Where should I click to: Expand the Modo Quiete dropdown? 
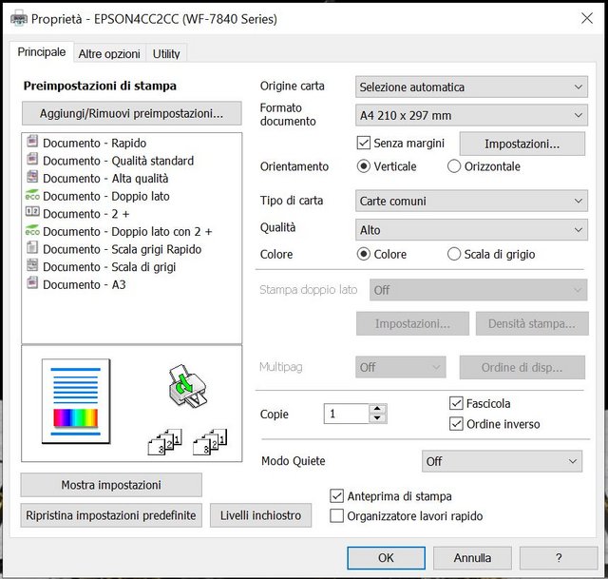click(502, 461)
